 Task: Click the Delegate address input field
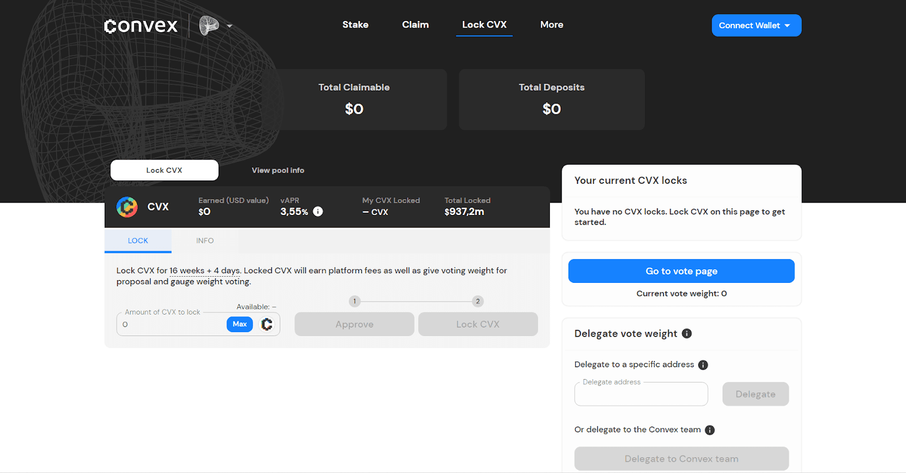(641, 394)
